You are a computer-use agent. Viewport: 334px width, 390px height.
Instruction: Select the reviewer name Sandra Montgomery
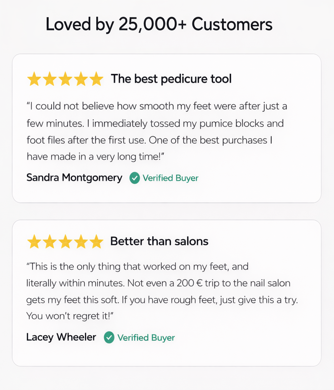[74, 178]
